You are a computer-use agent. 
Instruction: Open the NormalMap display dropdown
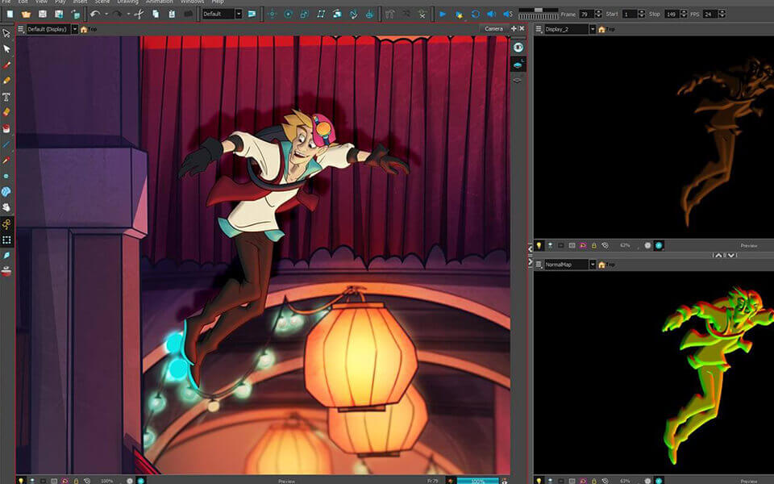[x=593, y=265]
